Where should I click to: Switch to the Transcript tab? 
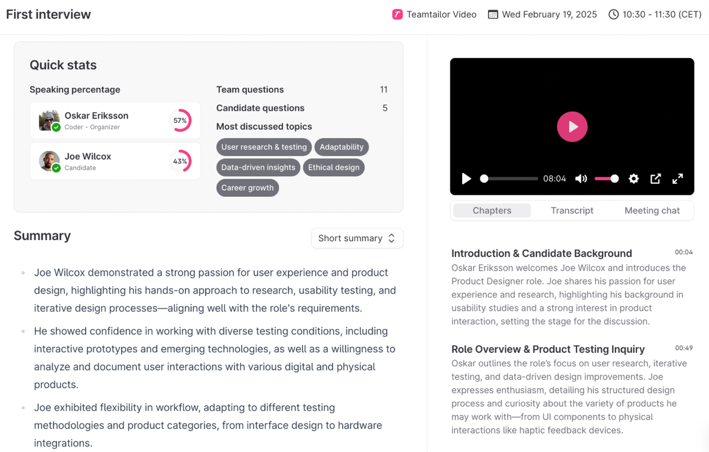click(x=572, y=210)
